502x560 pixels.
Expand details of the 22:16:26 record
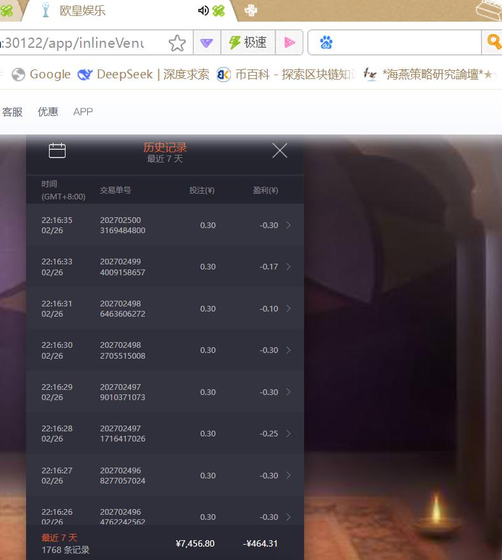(288, 517)
